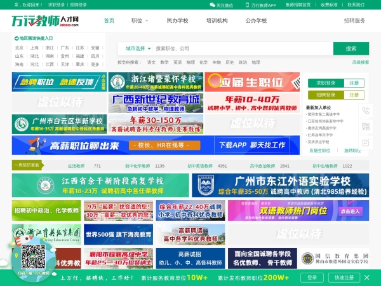Open 廊坊志鸿高级中学 entry
The height and width of the screenshot is (286, 381).
322,128
